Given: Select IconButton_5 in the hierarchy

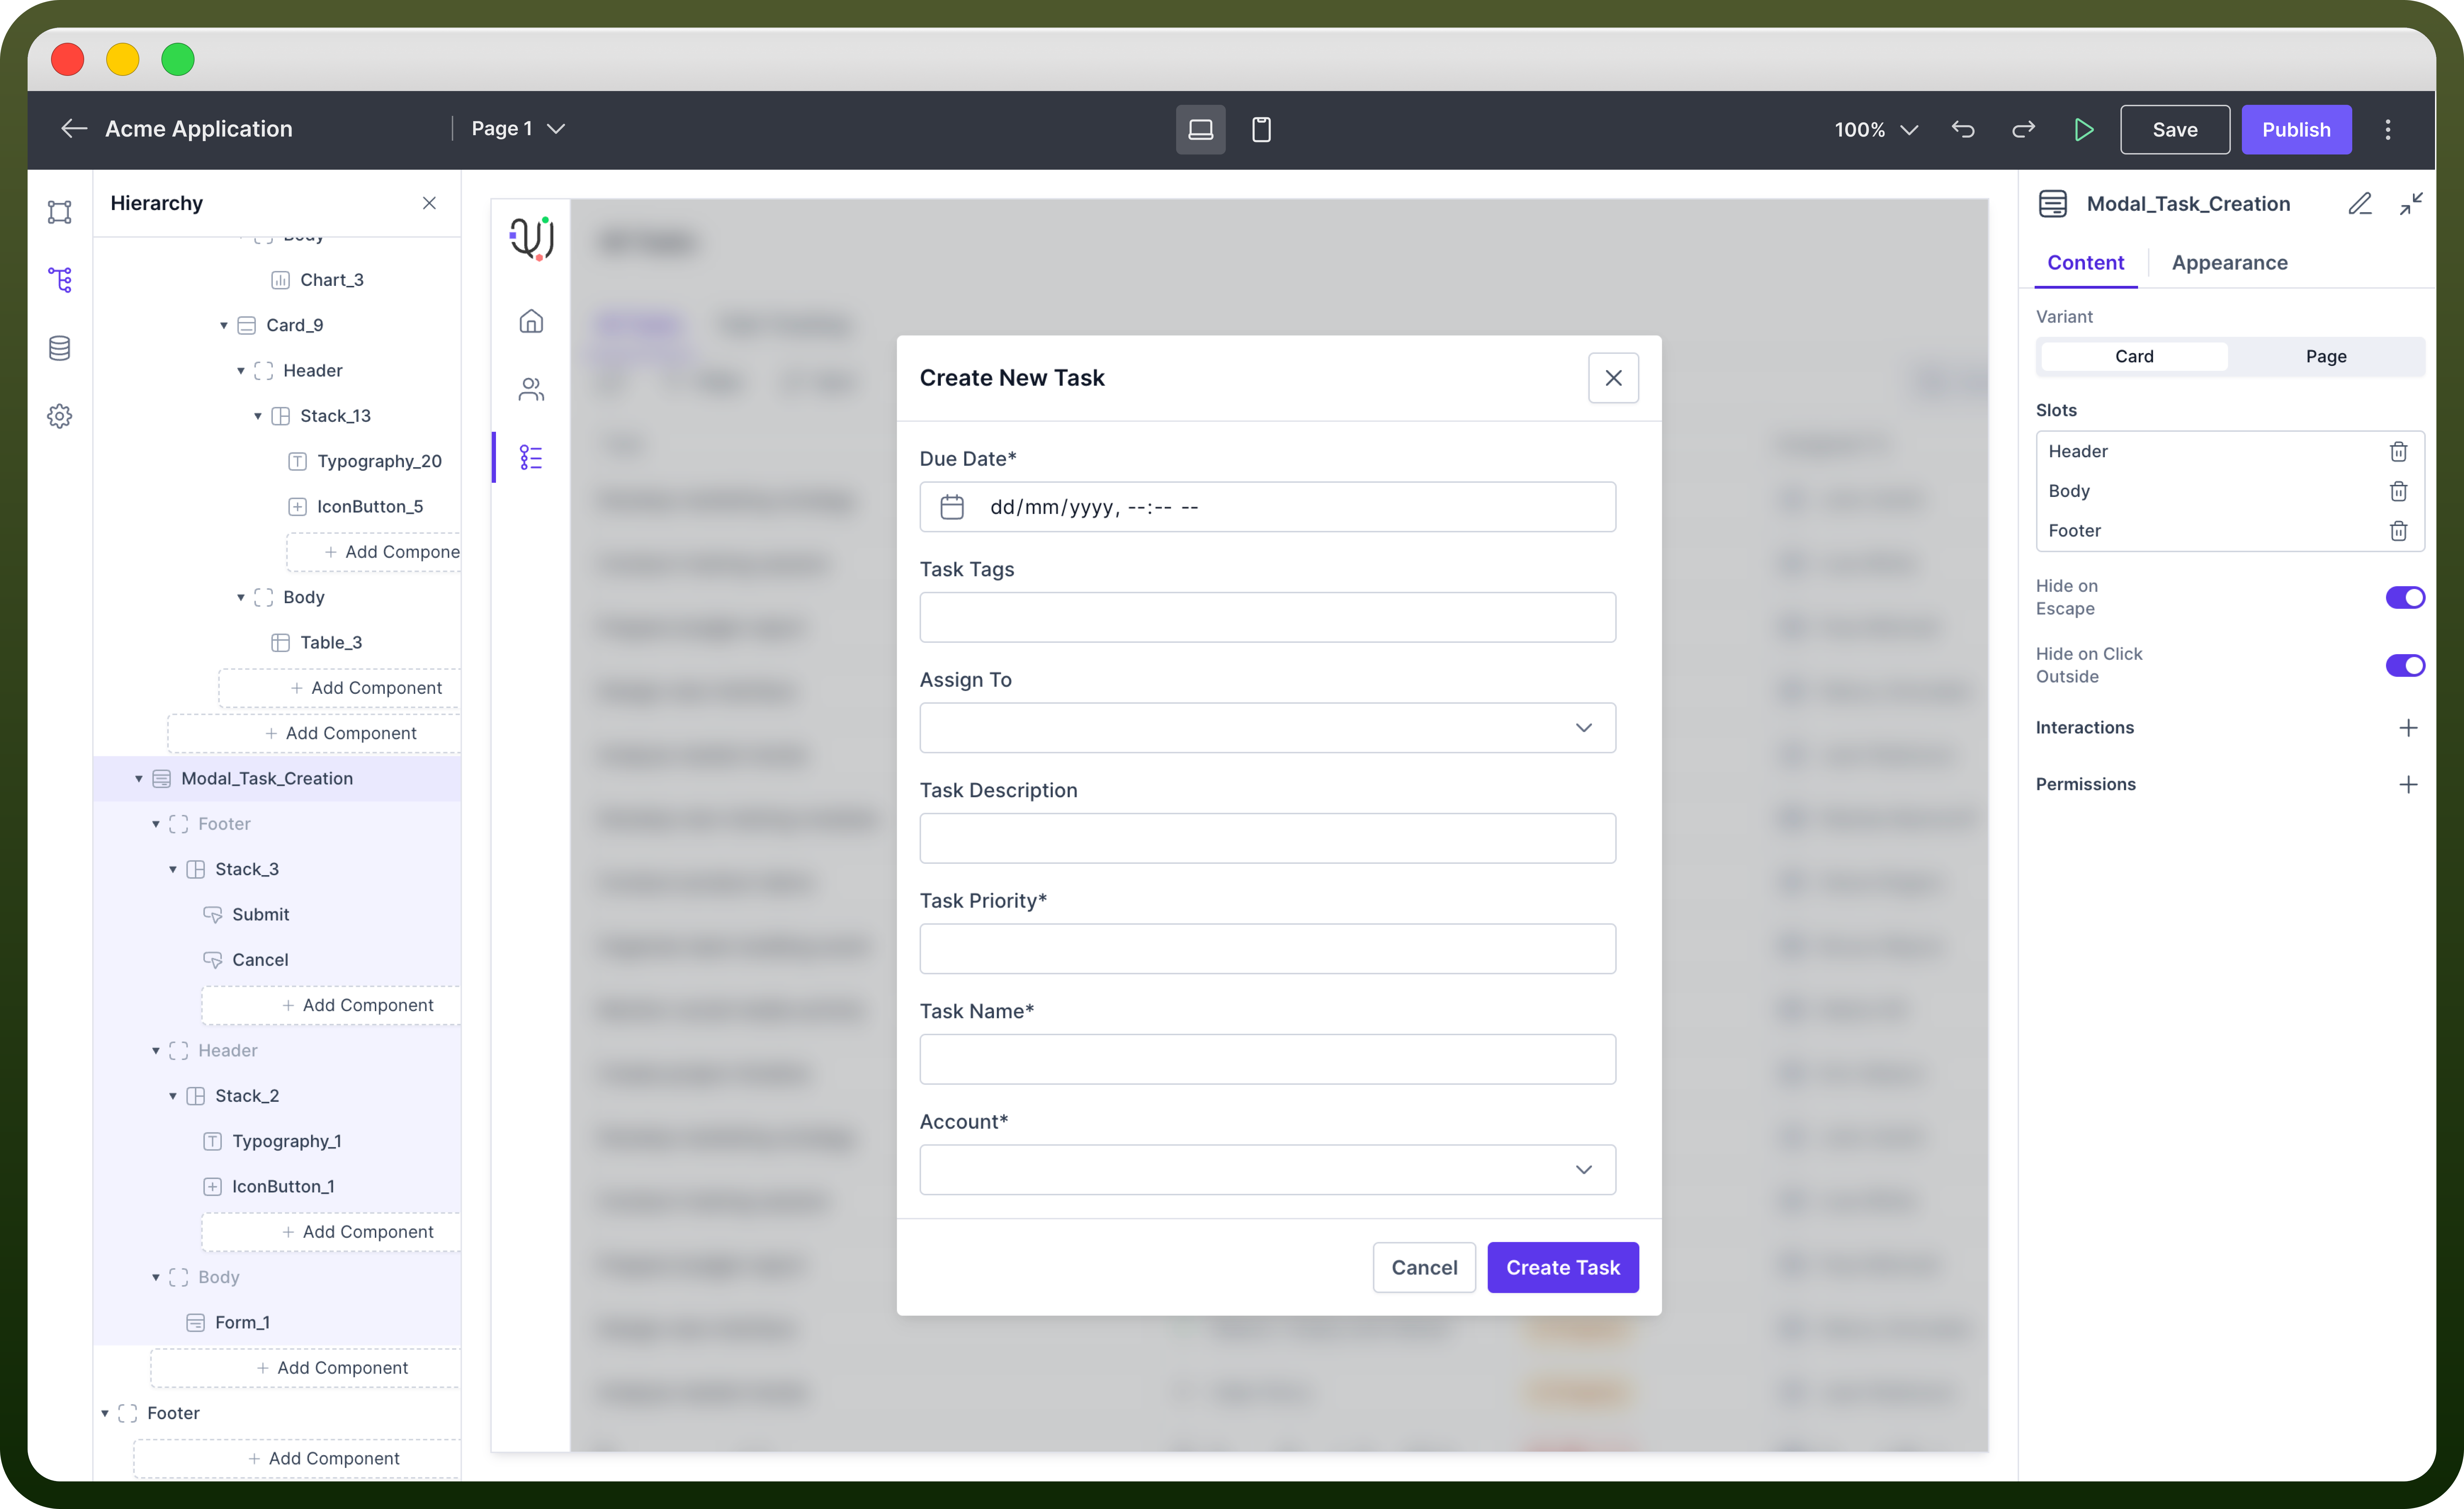Looking at the screenshot, I should point(370,507).
